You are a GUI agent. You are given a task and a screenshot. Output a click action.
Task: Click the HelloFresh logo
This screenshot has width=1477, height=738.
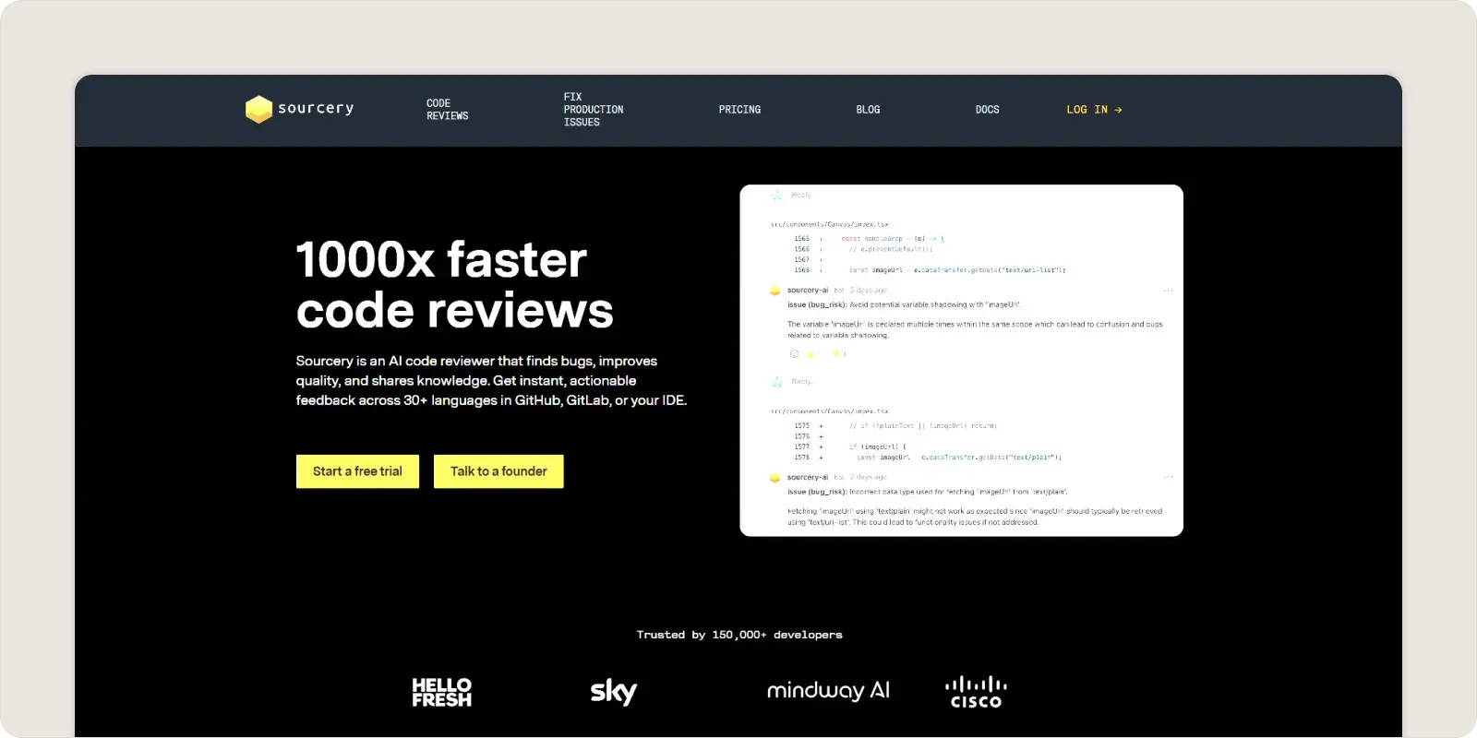(x=441, y=692)
